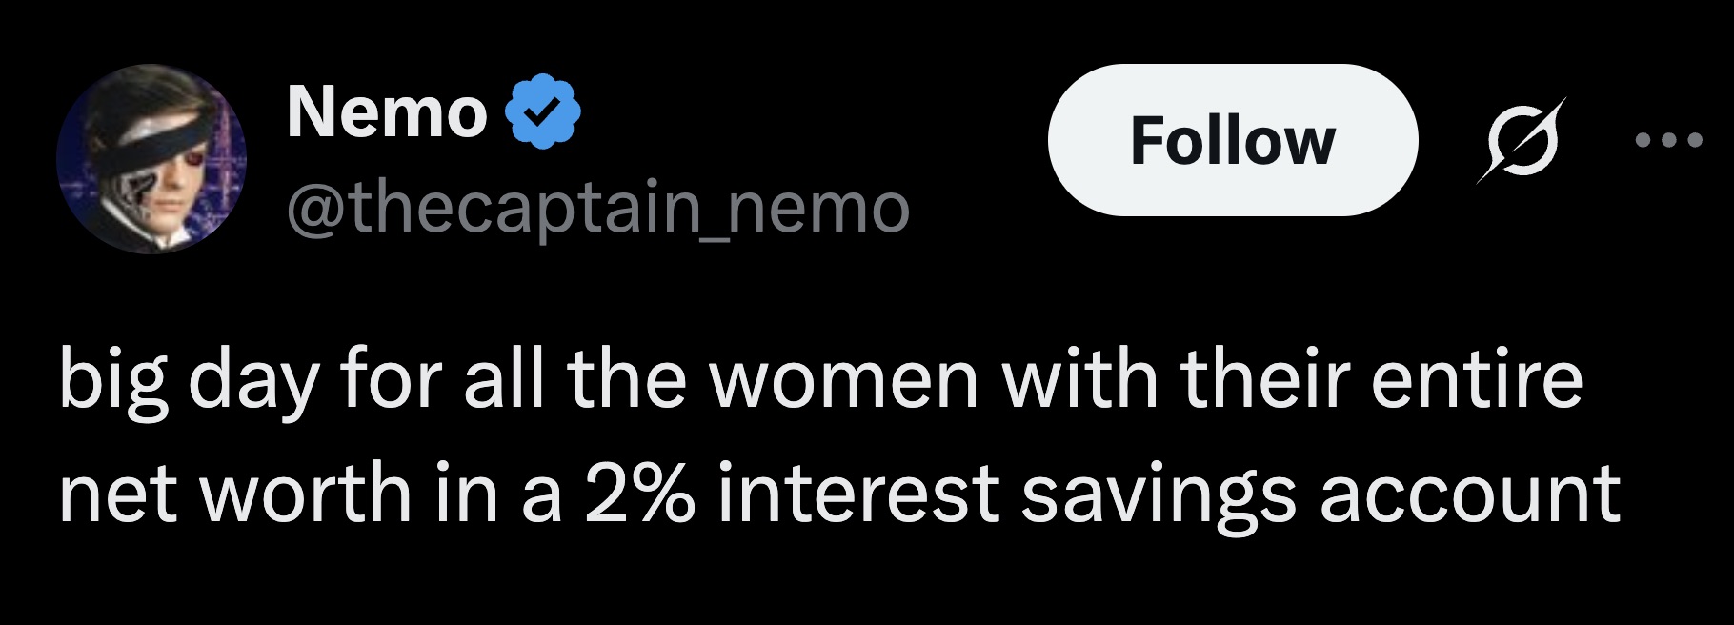Click the slashed-circle Grok icon

pyautogui.click(x=1522, y=140)
